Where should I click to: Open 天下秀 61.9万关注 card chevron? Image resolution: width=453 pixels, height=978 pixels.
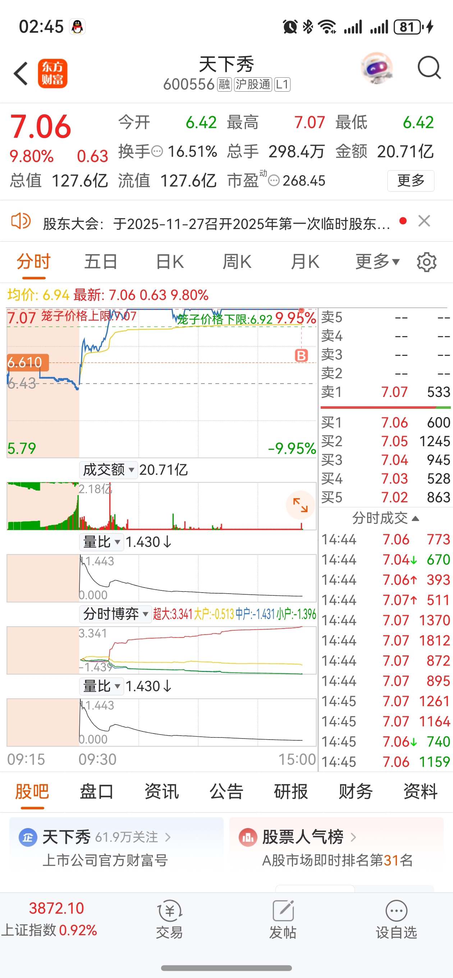(168, 837)
